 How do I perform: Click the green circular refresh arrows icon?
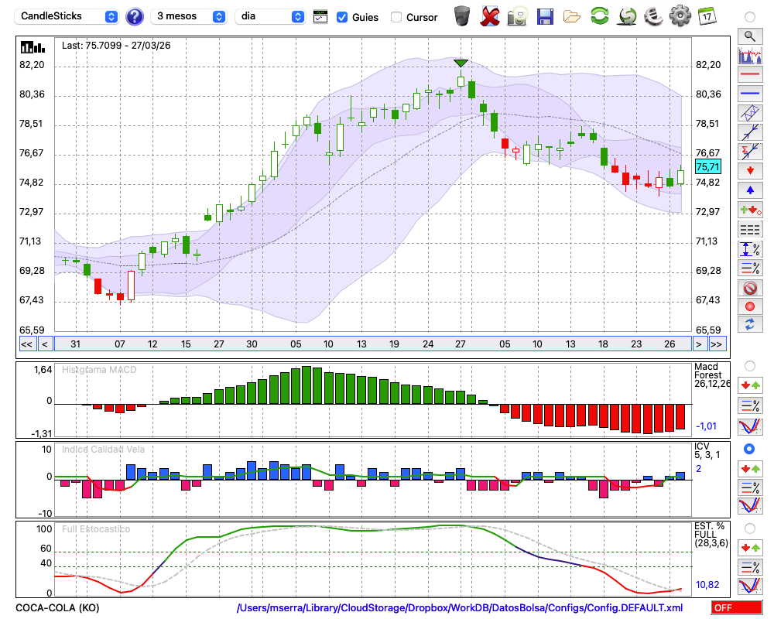click(x=599, y=16)
